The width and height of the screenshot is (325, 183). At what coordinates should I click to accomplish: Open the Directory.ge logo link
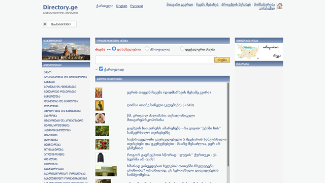coord(60,7)
